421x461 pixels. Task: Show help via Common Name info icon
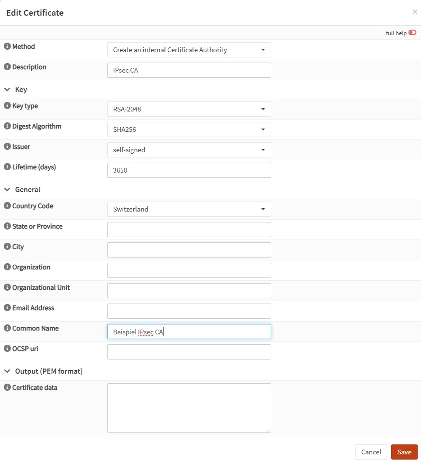[7, 328]
